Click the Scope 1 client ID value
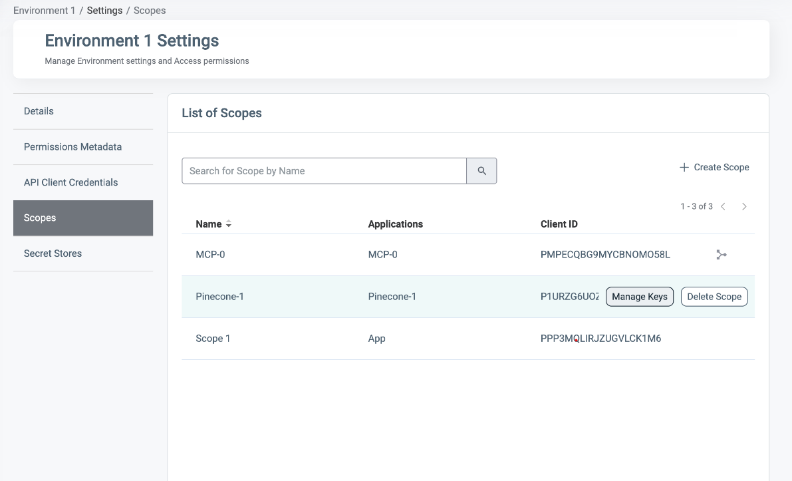 (x=600, y=339)
